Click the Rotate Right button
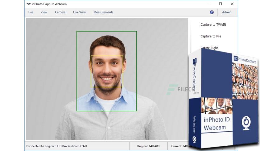The height and width of the screenshot is (151, 260). click(209, 48)
